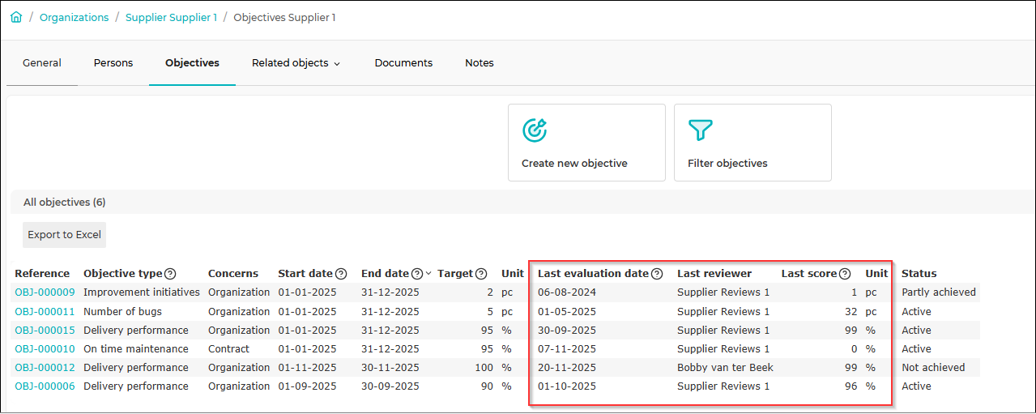The height and width of the screenshot is (414, 1036).
Task: Open objective OBJ-000010
Action: [x=45, y=349]
